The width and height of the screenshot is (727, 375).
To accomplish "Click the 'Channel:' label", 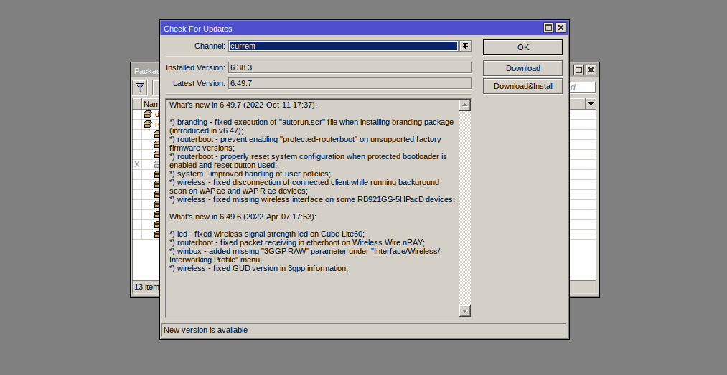I will click(x=210, y=46).
